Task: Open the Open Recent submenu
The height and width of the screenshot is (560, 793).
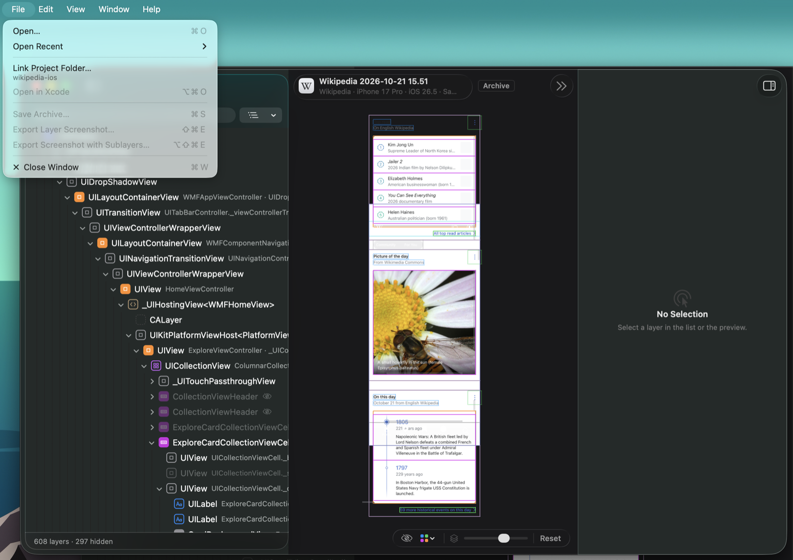Action: (x=110, y=46)
